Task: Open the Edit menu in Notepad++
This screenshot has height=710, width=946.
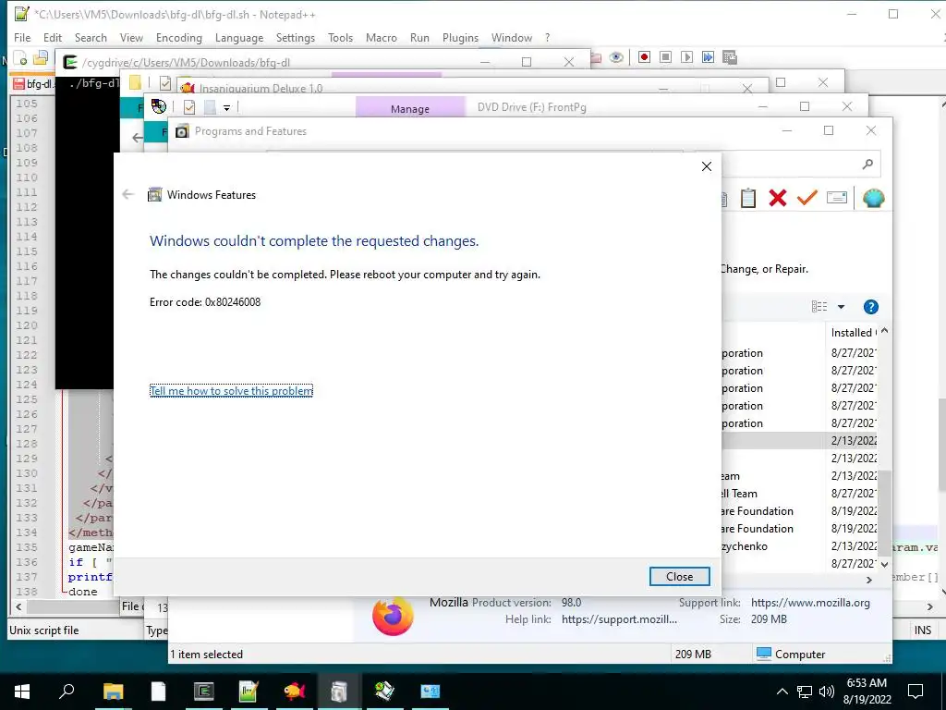Action: (53, 37)
